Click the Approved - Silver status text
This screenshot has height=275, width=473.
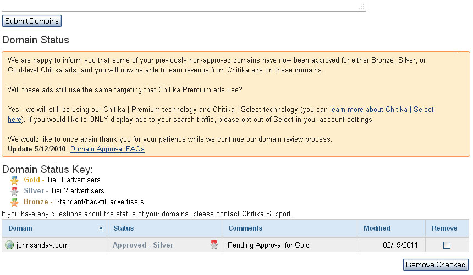pyautogui.click(x=143, y=245)
